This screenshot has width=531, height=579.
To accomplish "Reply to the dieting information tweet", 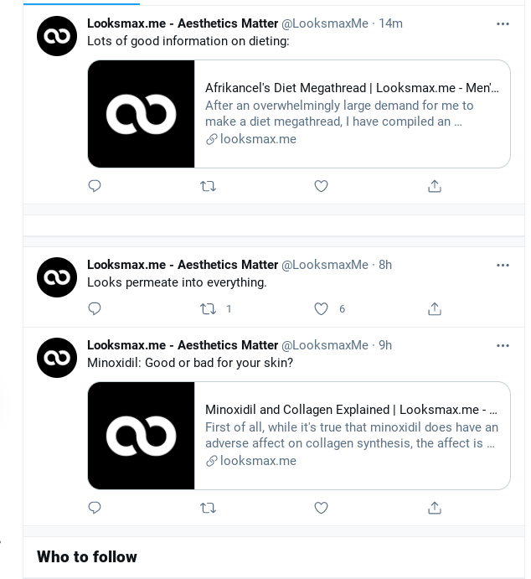I will 95,186.
